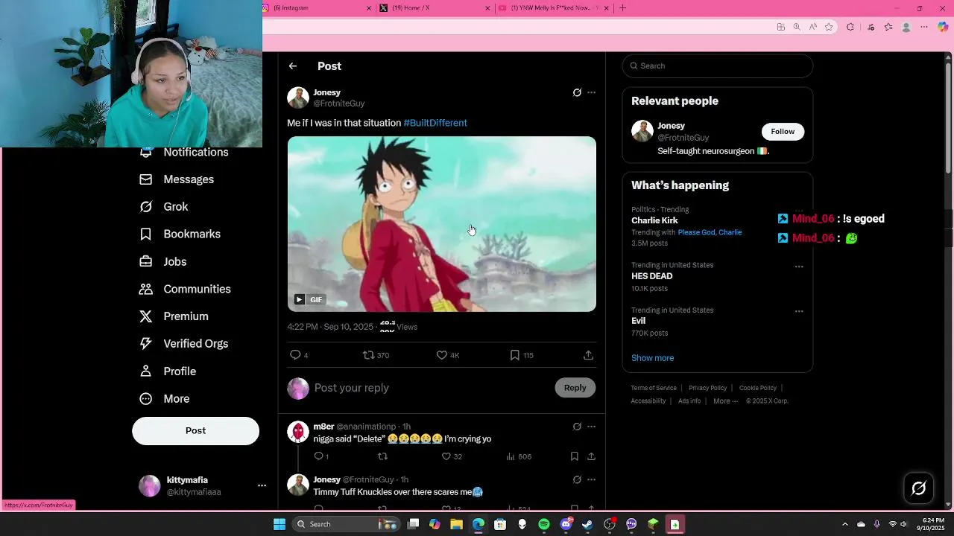The width and height of the screenshot is (954, 536).
Task: Expand the footer More dropdown
Action: (x=725, y=401)
